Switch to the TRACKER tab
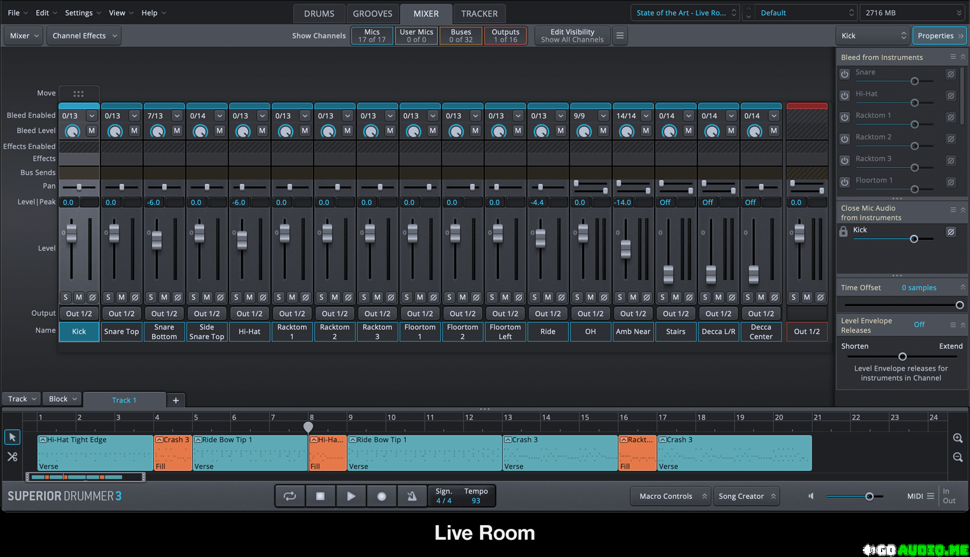 (479, 13)
